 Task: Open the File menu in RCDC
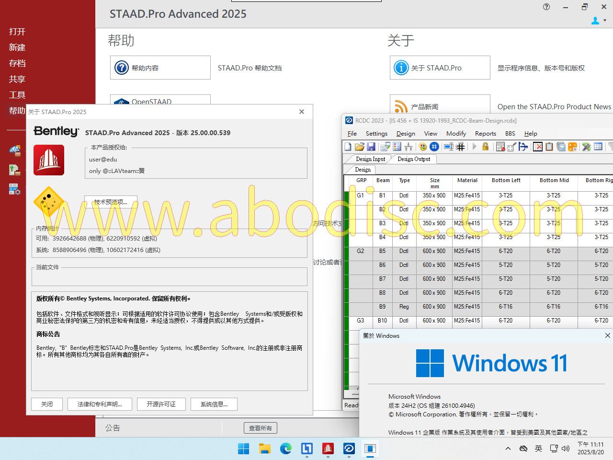[352, 134]
